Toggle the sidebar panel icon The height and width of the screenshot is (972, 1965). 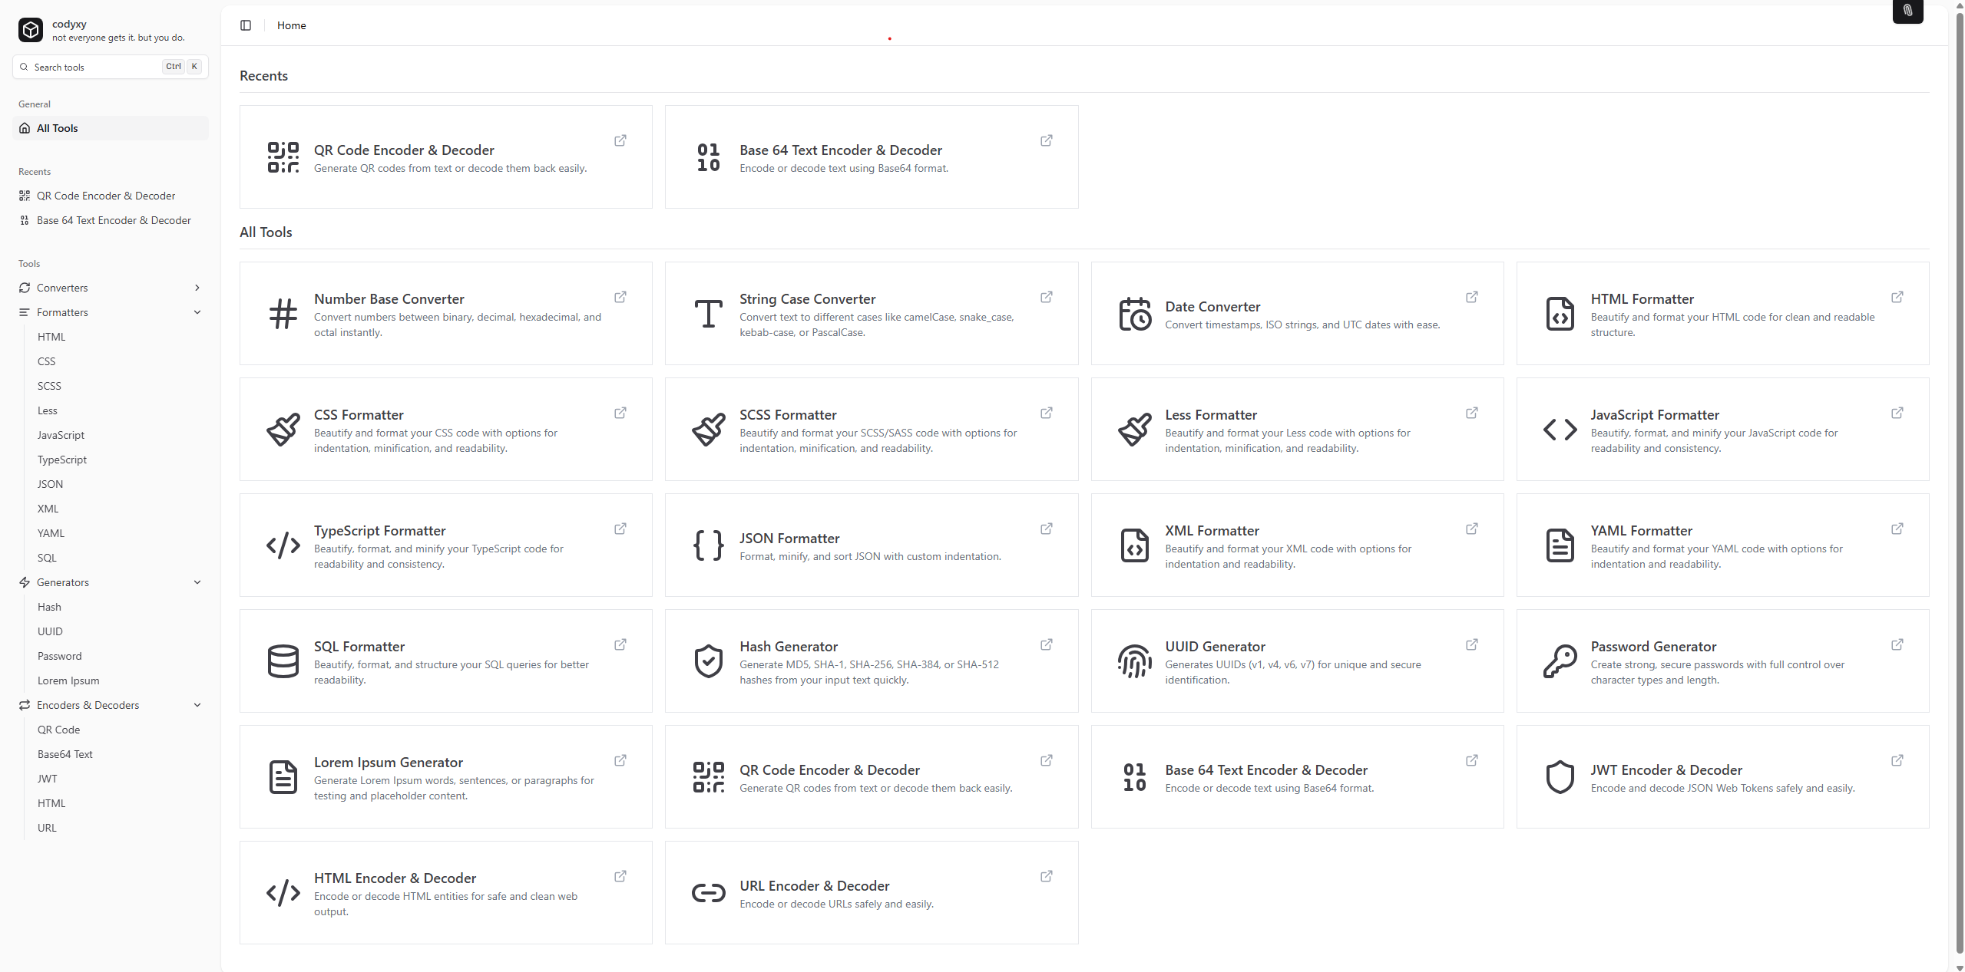coord(246,25)
